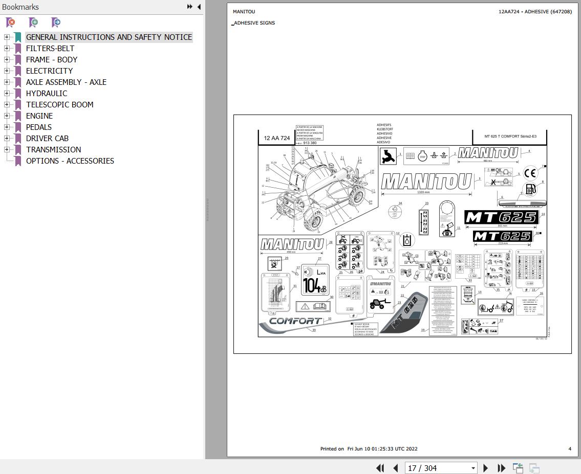Click the ADHESIVE SIGNS heading on the page
The image size is (581, 474).
[x=254, y=23]
